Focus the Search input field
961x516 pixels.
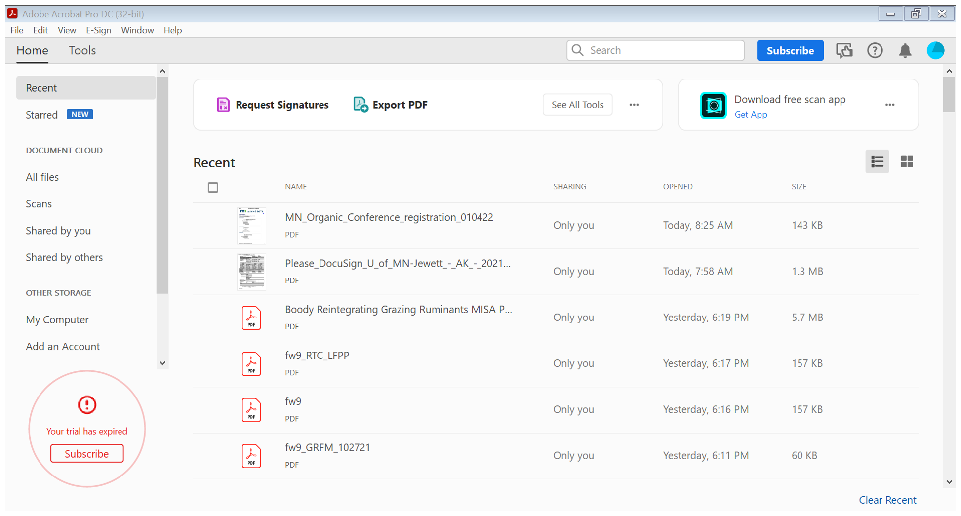pos(655,50)
